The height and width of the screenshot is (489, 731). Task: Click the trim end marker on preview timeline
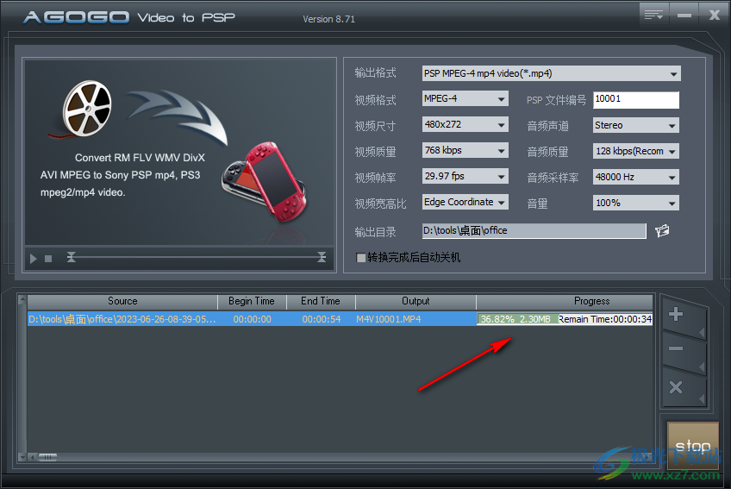pos(322,257)
